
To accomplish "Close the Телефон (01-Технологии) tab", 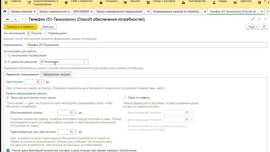I will tap(262, 11).
